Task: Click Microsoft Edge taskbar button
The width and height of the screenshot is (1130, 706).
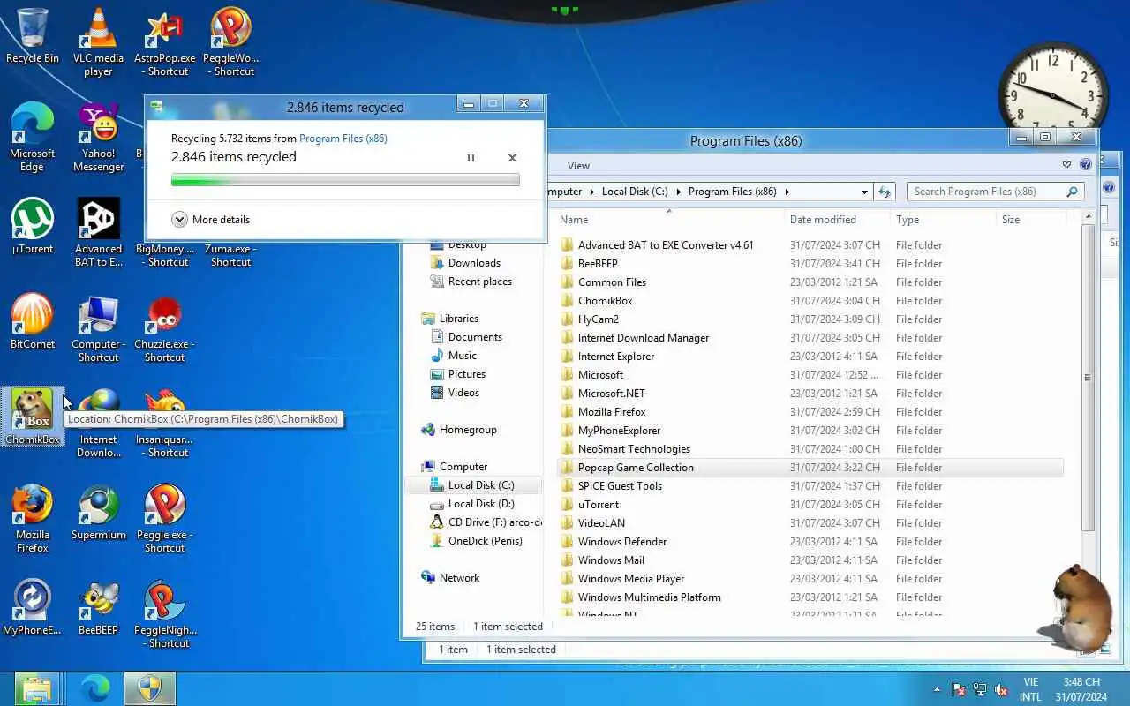Action: click(95, 688)
